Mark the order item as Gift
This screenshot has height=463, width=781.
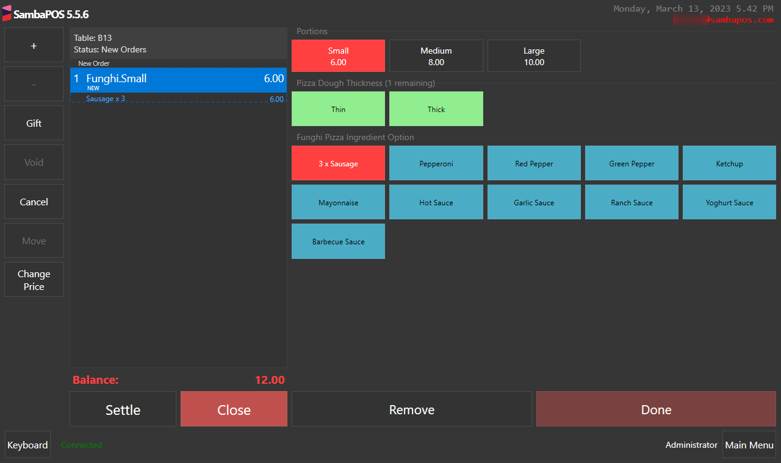(x=34, y=123)
